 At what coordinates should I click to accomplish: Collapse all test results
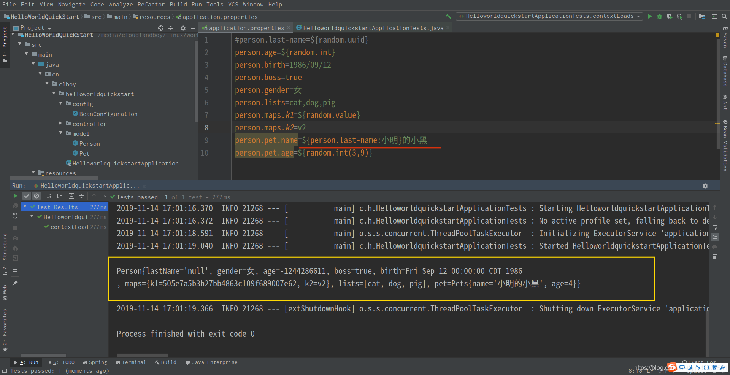pyautogui.click(x=81, y=196)
